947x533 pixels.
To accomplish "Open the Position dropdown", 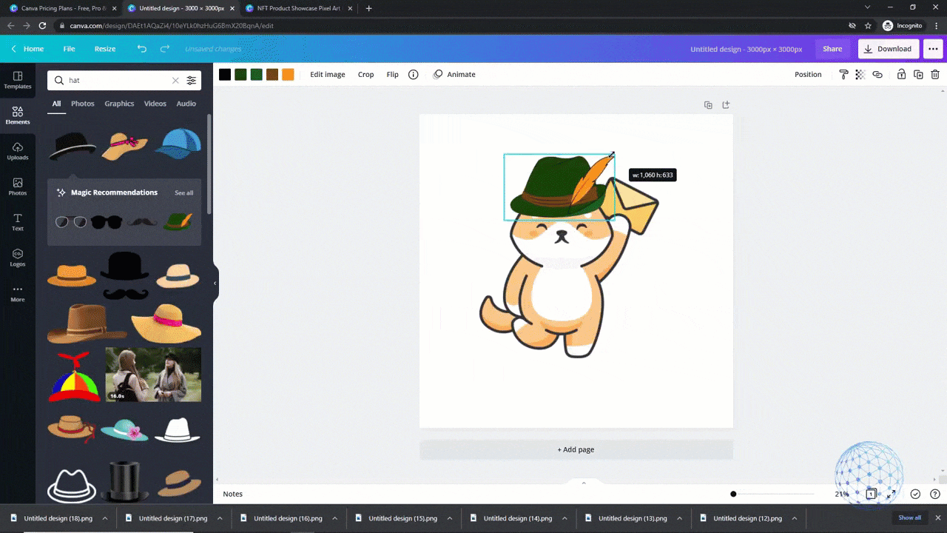I will click(x=808, y=74).
